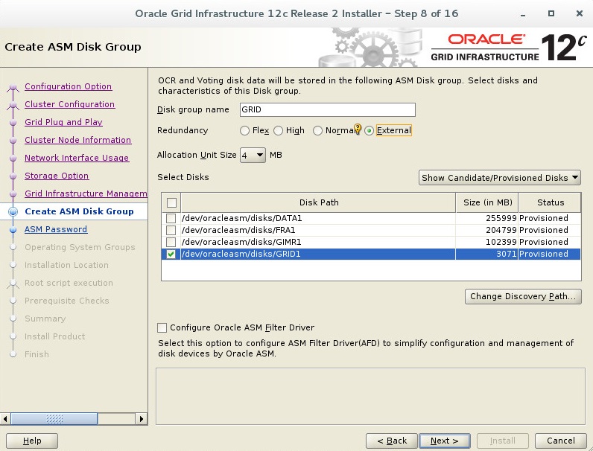Viewport: 593px width, 451px height.
Task: Go to Cluster Configuration step
Action: click(x=69, y=104)
